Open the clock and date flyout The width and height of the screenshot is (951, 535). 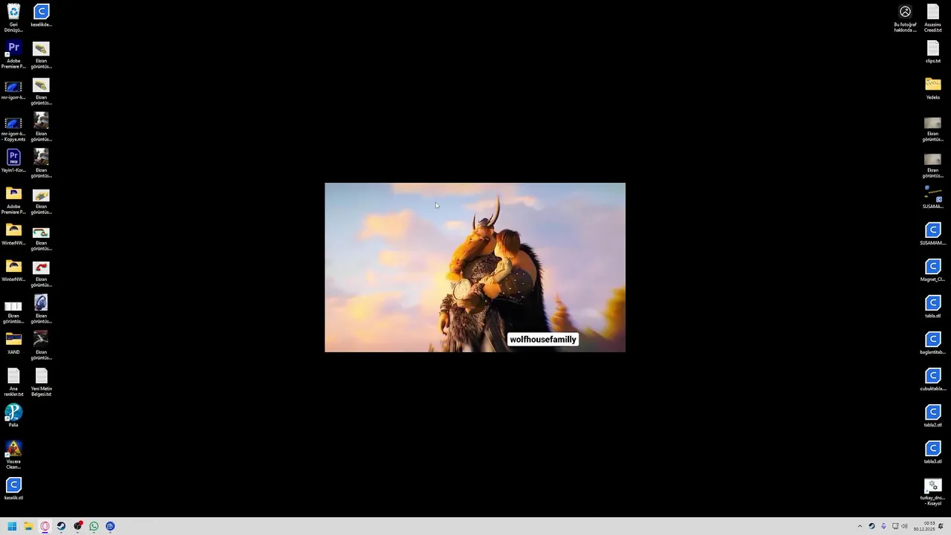[x=924, y=526]
